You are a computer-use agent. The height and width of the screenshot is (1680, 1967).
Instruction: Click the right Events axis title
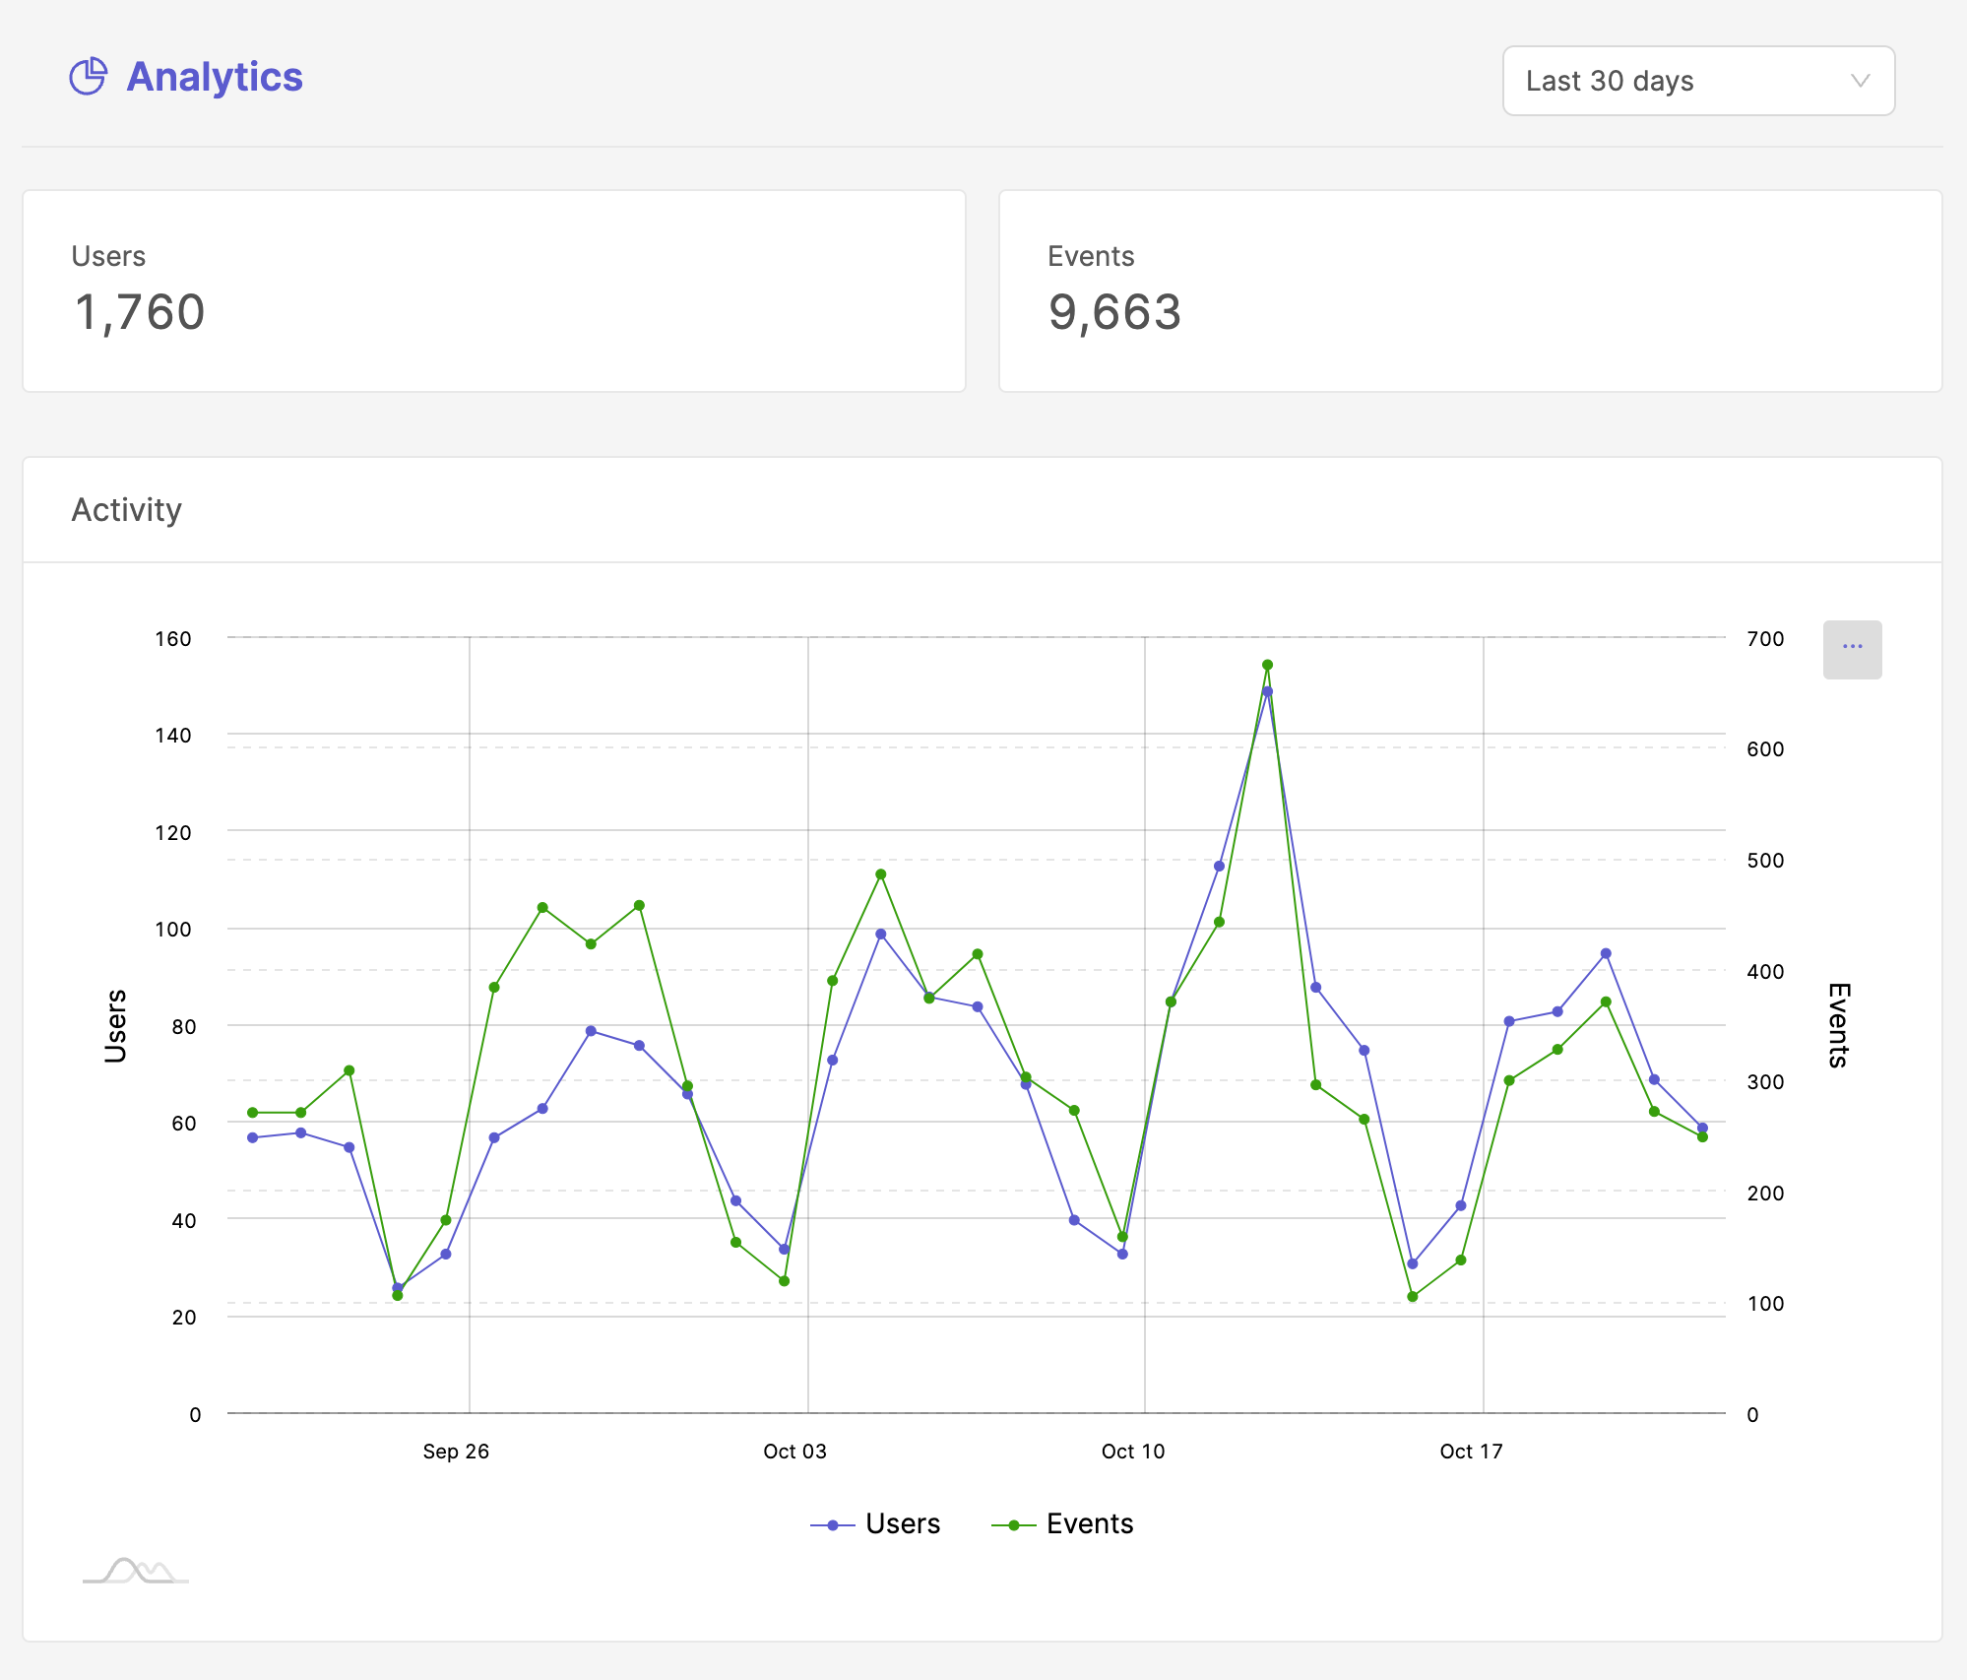pyautogui.click(x=1838, y=1025)
